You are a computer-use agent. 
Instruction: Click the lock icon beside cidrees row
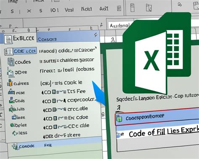pos(10,83)
